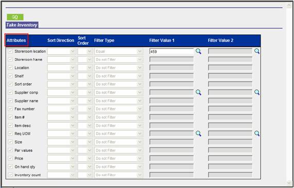
Task: Uncheck the Location attribute checkbox
Action: (10, 68)
